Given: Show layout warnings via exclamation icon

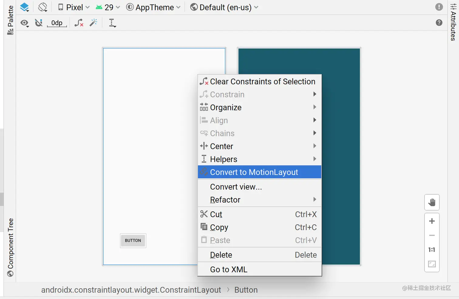Looking at the screenshot, I should (439, 7).
